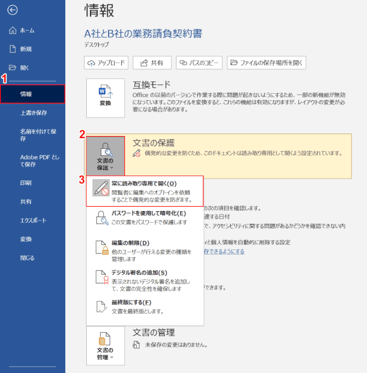The image size is (367, 373).
Task: Click the Word convert document icon
Action: pyautogui.click(x=105, y=91)
